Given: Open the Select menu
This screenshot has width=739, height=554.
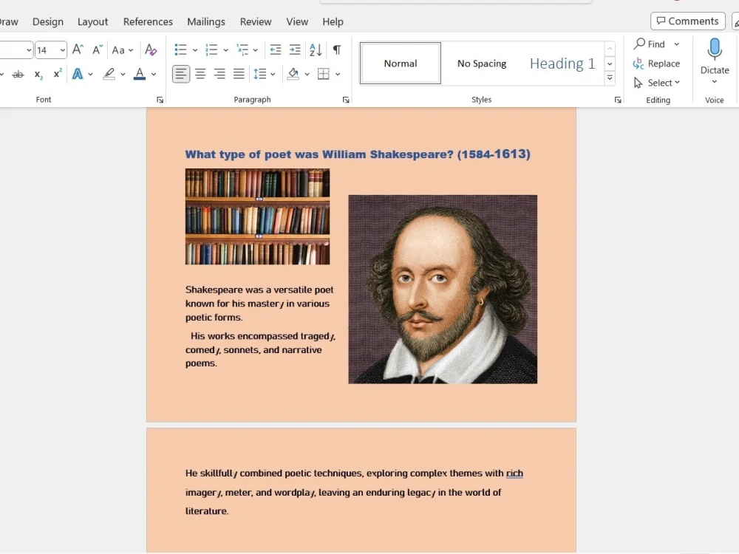Looking at the screenshot, I should pyautogui.click(x=656, y=83).
